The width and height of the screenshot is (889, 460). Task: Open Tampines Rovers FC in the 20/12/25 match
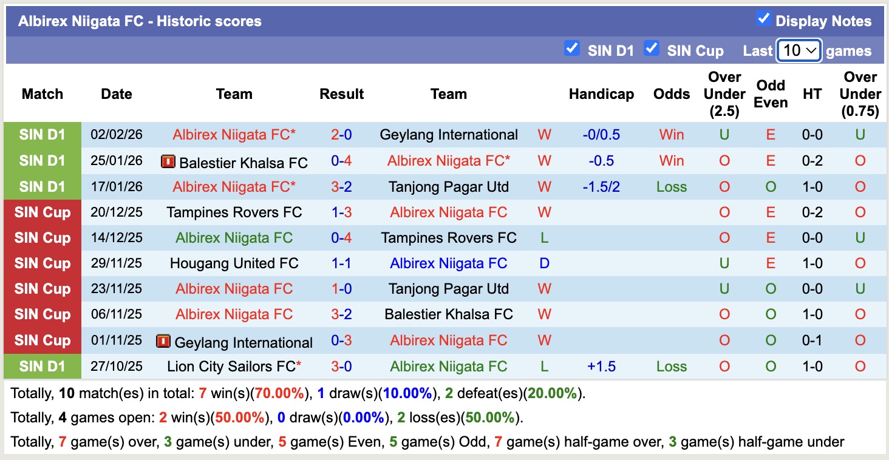tap(234, 212)
